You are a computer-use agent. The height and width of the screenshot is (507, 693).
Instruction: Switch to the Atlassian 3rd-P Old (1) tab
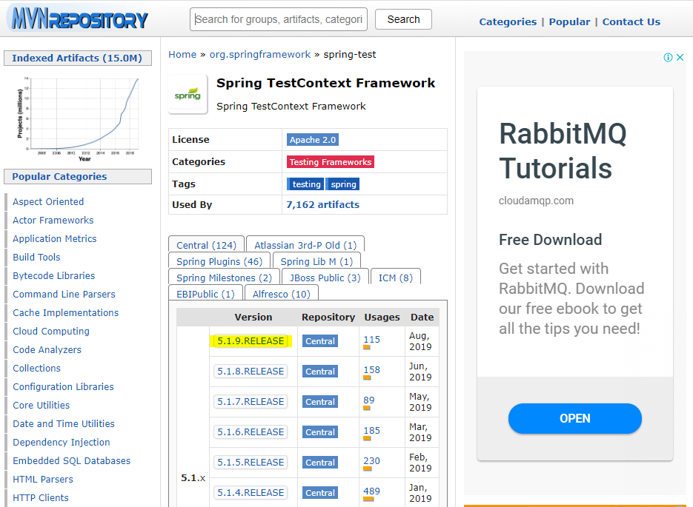pyautogui.click(x=305, y=245)
